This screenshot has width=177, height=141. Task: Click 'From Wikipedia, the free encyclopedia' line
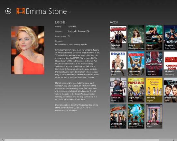click(x=71, y=45)
